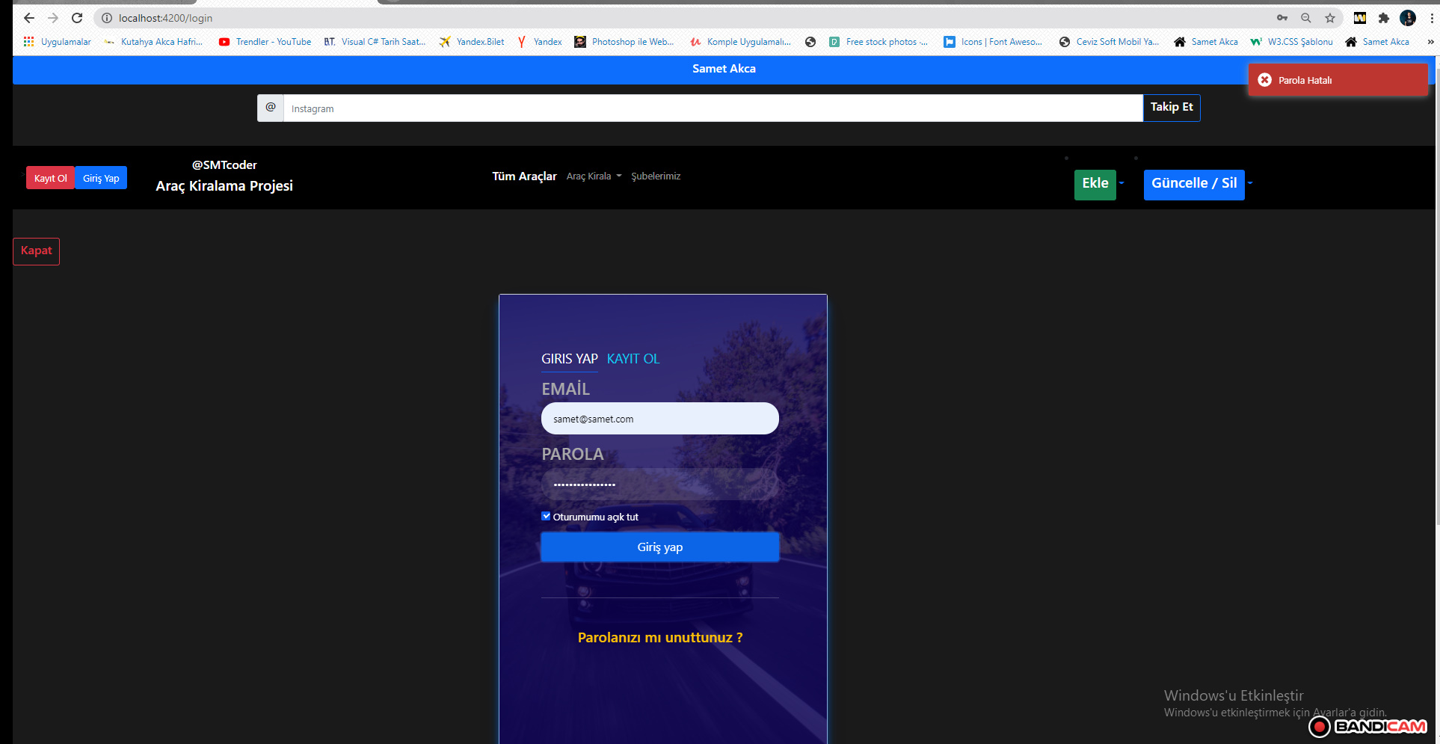
Task: Open the Parolanızı mı unuttunuz link
Action: pyautogui.click(x=659, y=637)
